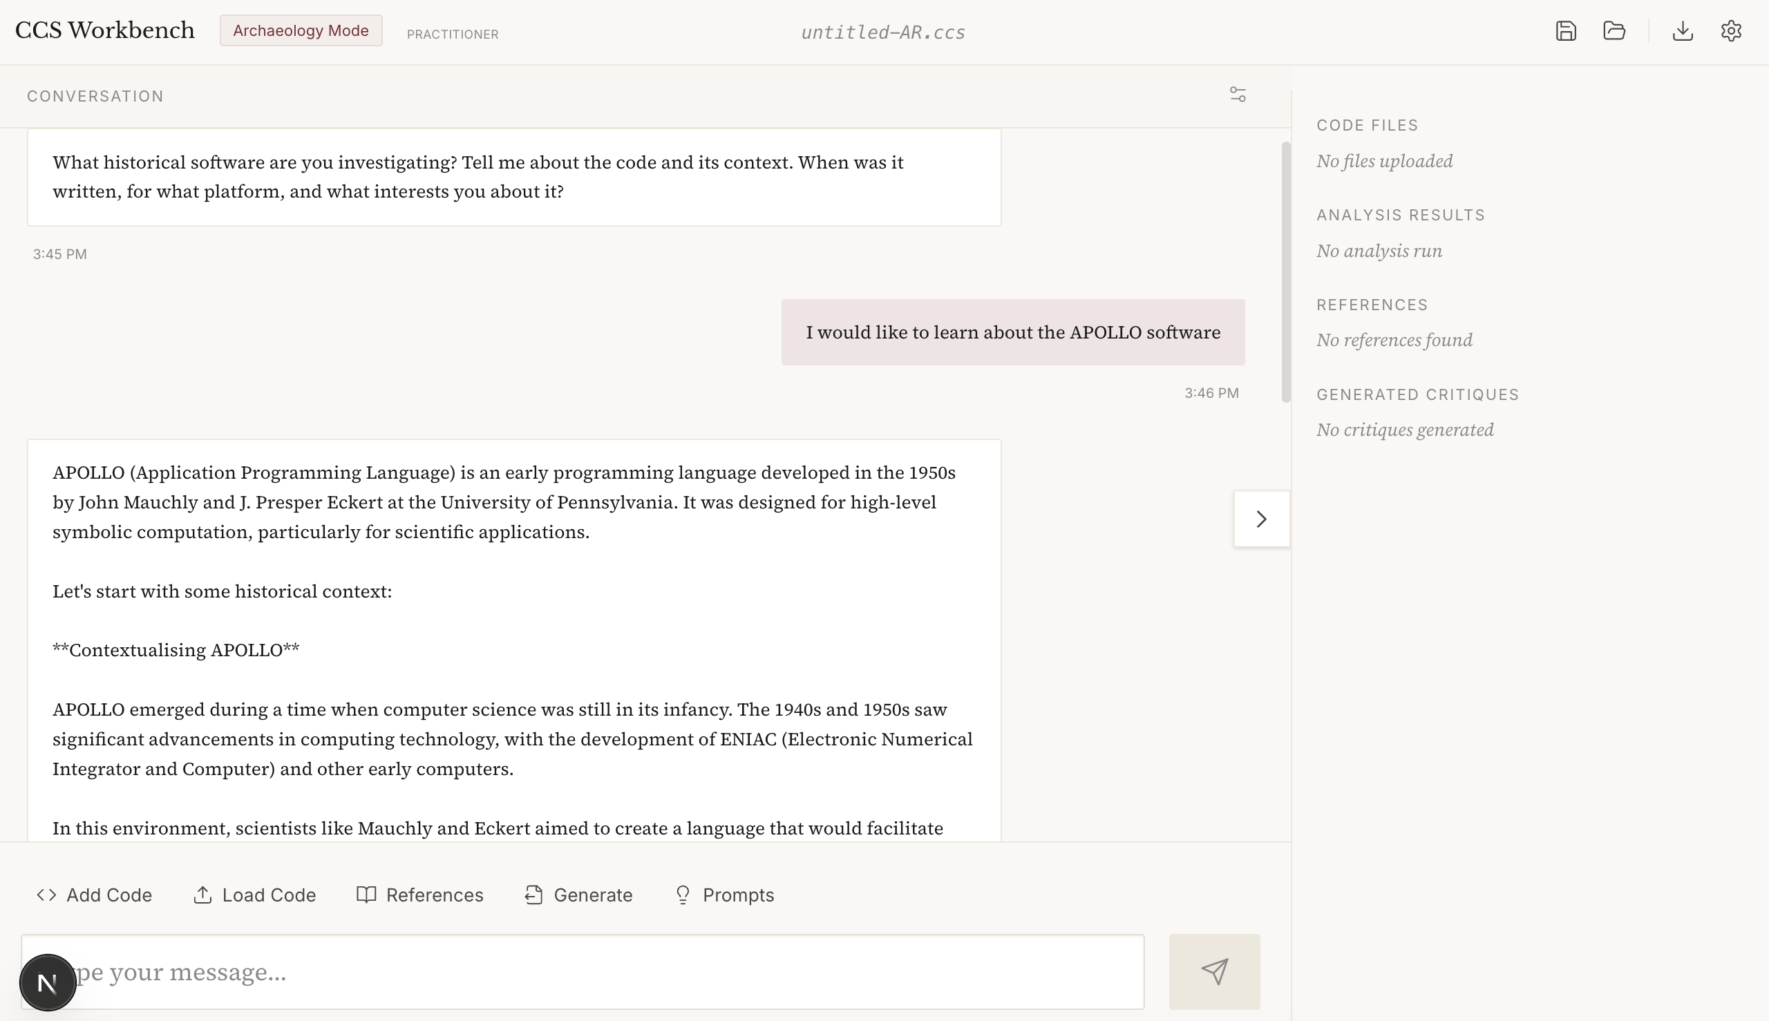This screenshot has height=1021, width=1769.
Task: Open References book toolbar item
Action: click(420, 895)
